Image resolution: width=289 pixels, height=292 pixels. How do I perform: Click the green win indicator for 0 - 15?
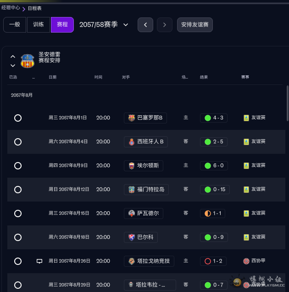point(208,190)
